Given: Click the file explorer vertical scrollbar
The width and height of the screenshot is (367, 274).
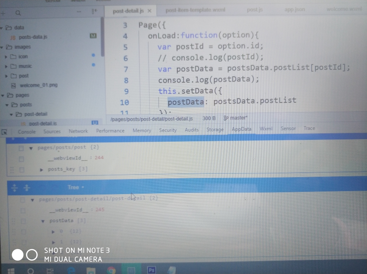Looking at the screenshot, I should [x=102, y=37].
